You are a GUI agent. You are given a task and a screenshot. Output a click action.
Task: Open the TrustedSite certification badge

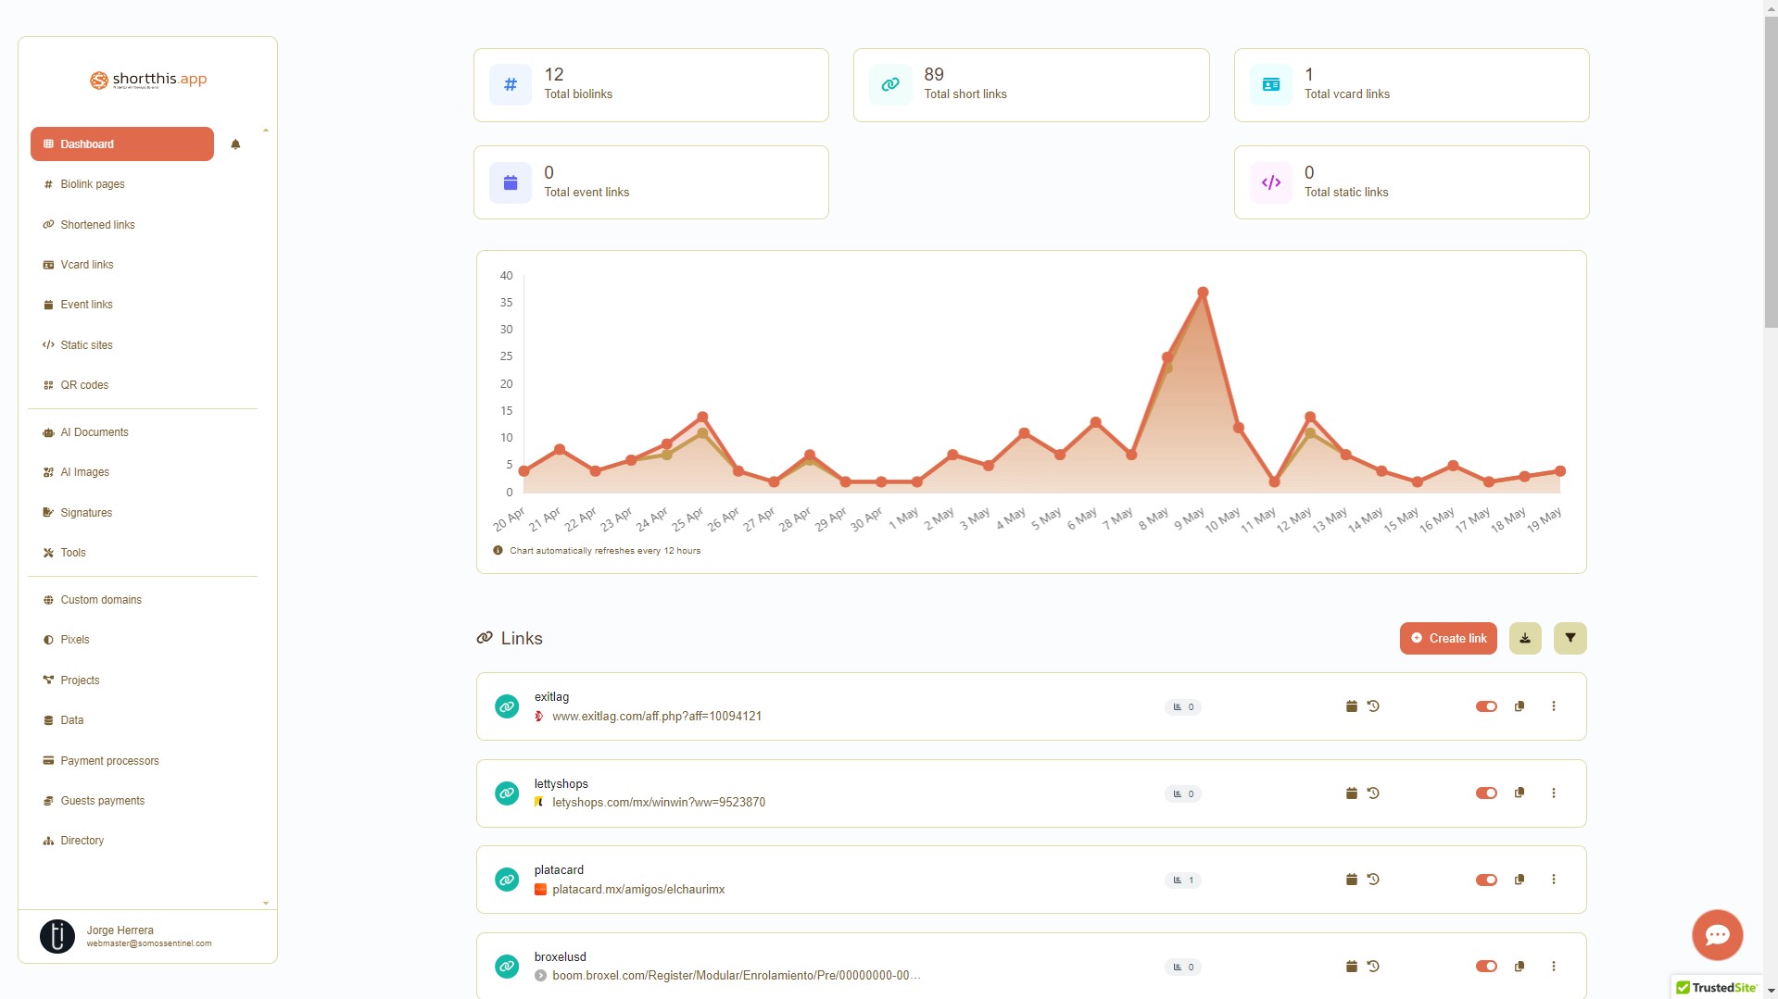click(1719, 988)
